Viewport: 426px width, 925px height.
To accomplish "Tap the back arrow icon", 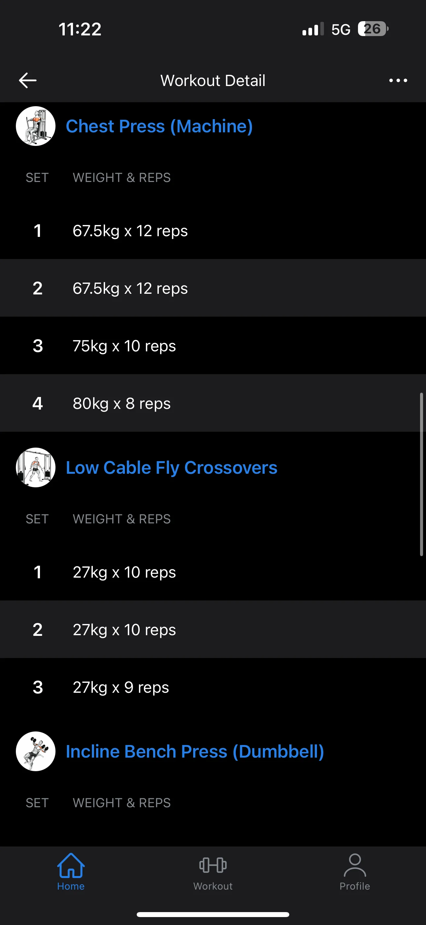I will coord(28,80).
